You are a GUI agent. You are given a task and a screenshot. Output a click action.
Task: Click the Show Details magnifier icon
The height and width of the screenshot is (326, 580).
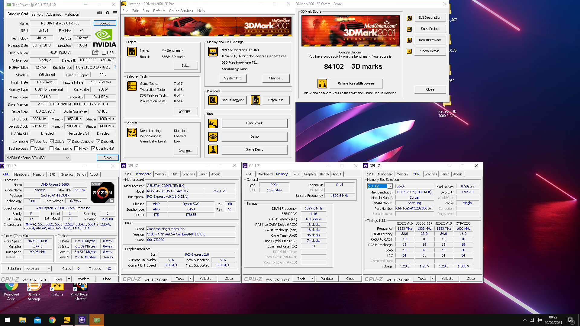[x=409, y=51]
